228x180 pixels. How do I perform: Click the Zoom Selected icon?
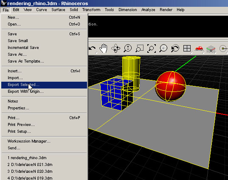click(163, 49)
